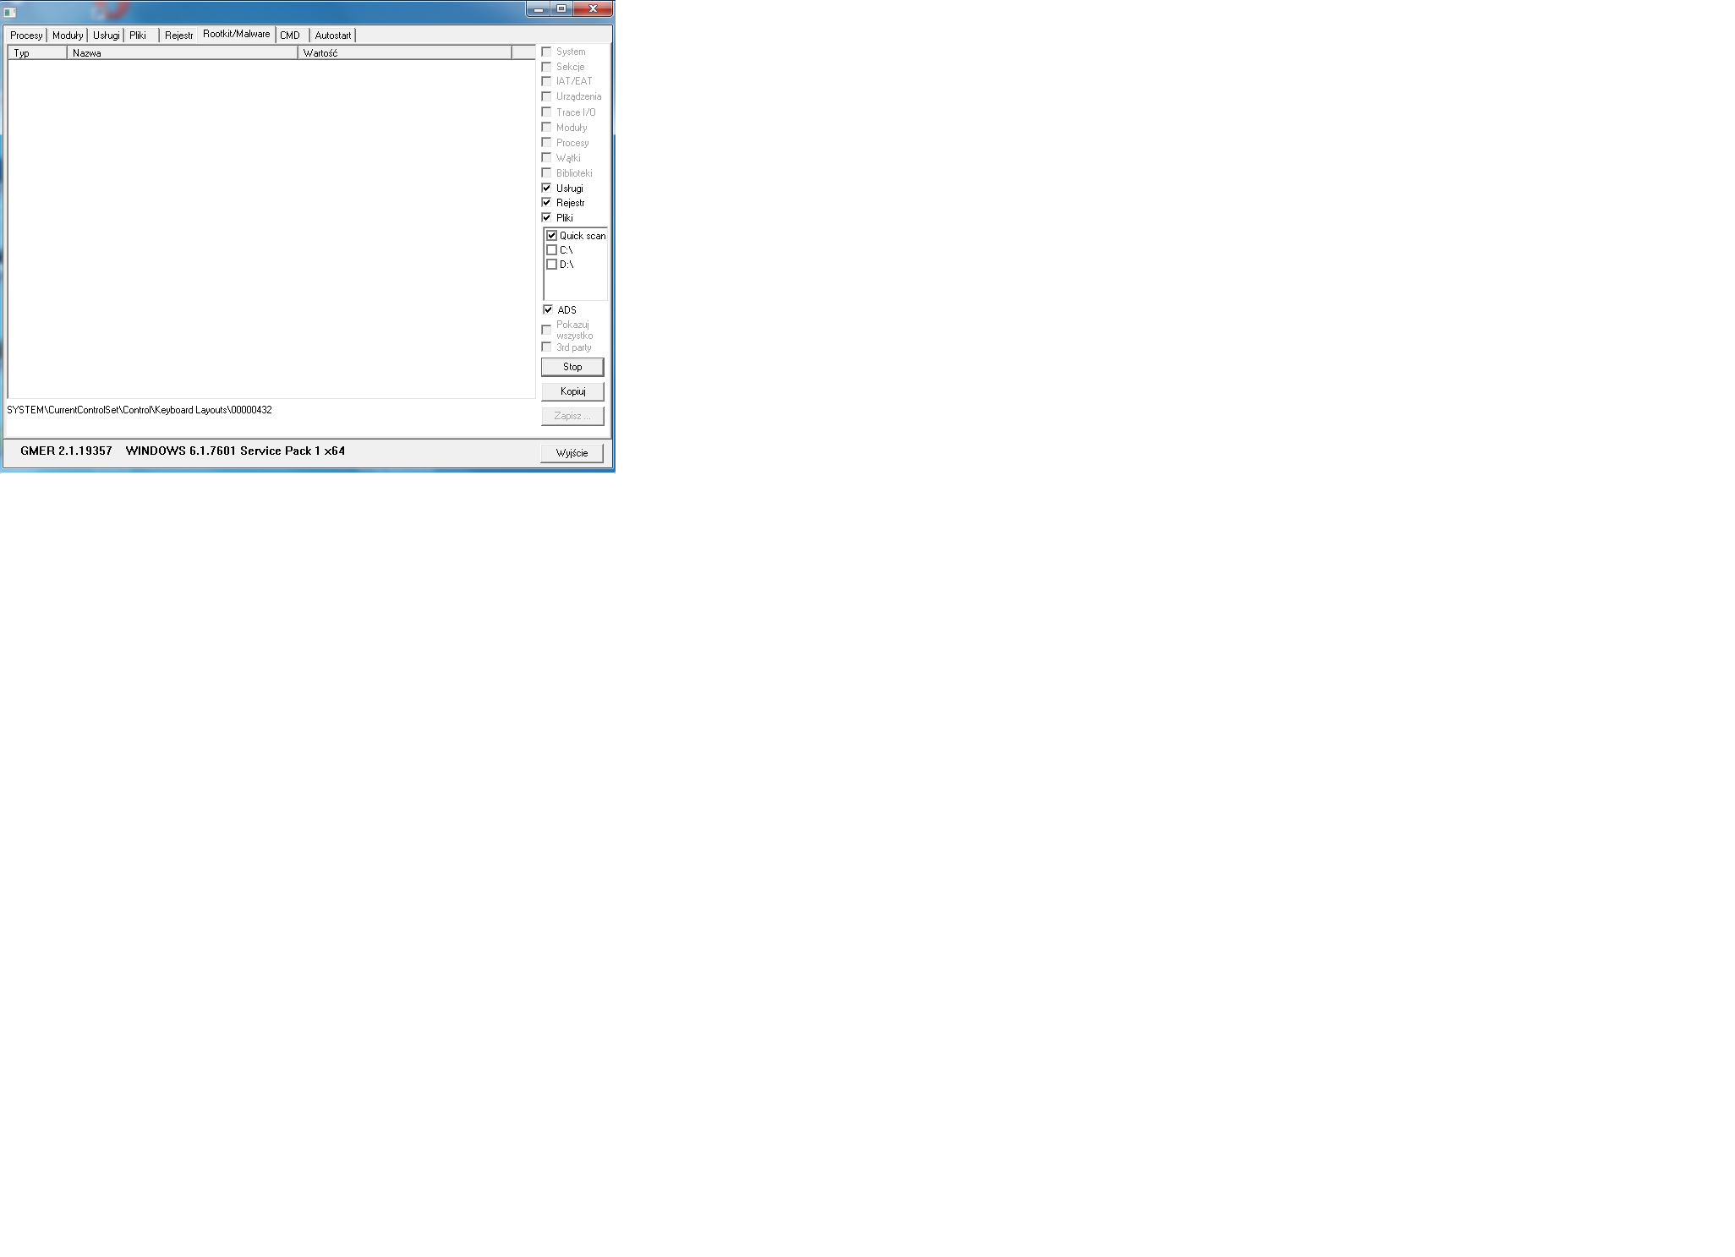The height and width of the screenshot is (1257, 1735).
Task: Enable Pokaż wszystko option
Action: [547, 327]
